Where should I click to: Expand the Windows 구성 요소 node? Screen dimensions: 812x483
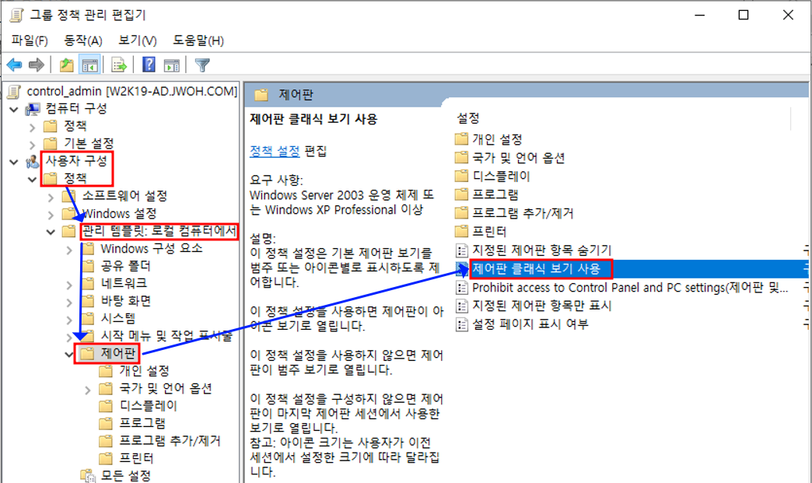(69, 250)
